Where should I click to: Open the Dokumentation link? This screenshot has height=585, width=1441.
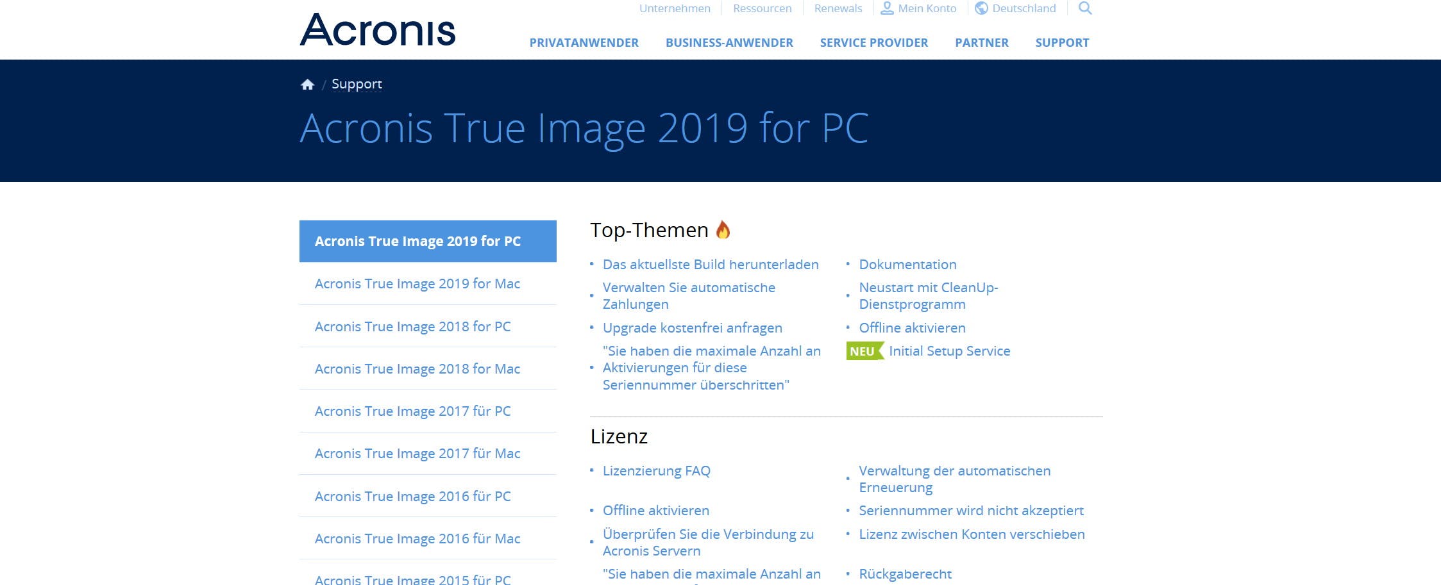(x=907, y=265)
